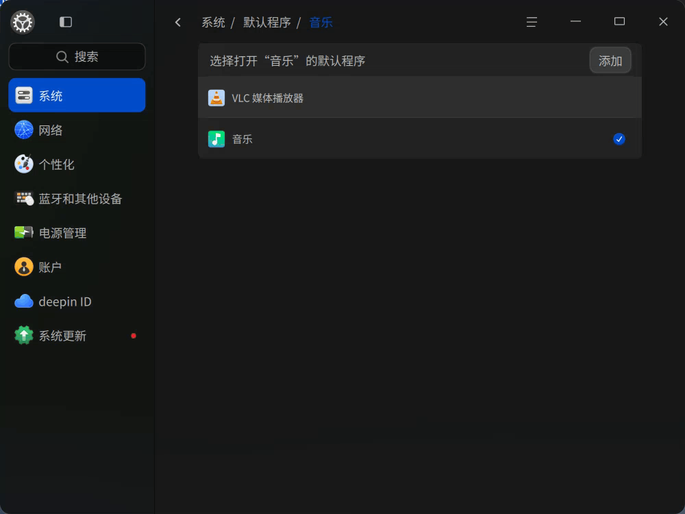The height and width of the screenshot is (514, 685).
Task: Click the VLC cone icon
Action: tap(216, 98)
